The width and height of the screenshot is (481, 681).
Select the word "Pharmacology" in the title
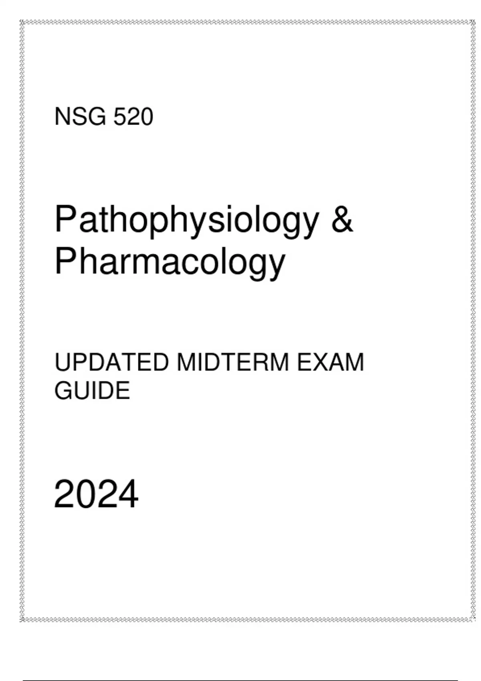click(x=170, y=262)
